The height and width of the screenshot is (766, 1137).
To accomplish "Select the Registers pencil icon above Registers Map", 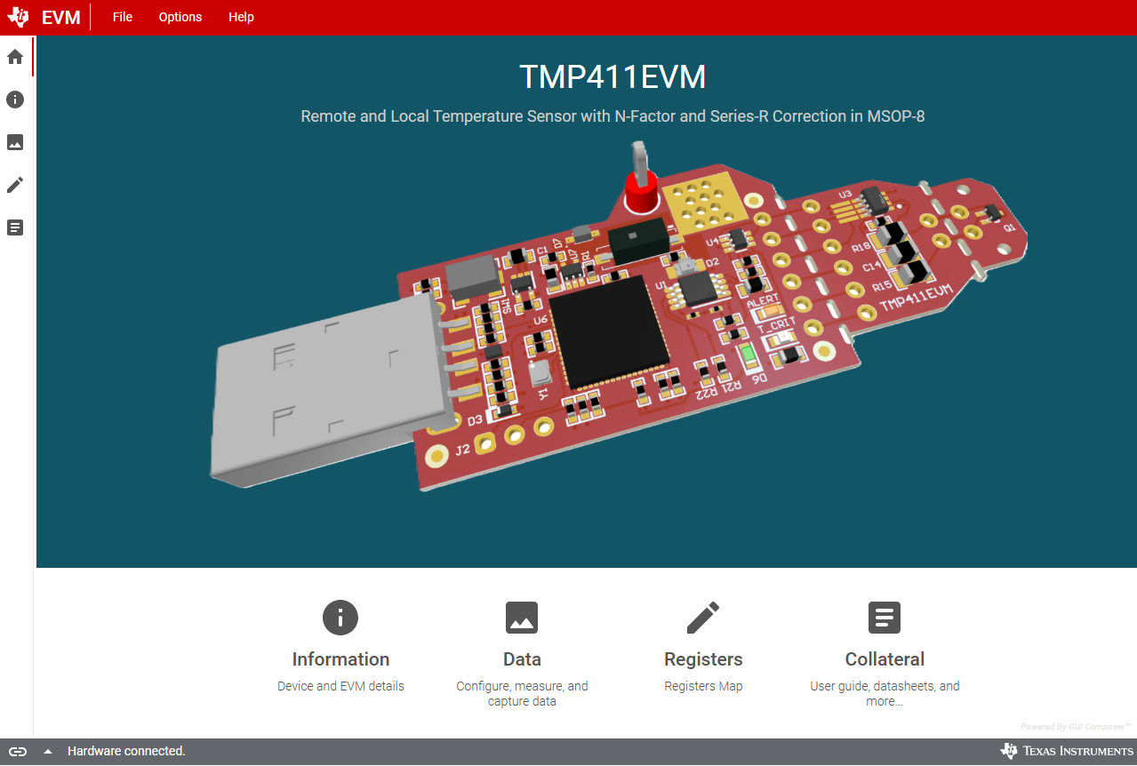I will click(x=702, y=617).
